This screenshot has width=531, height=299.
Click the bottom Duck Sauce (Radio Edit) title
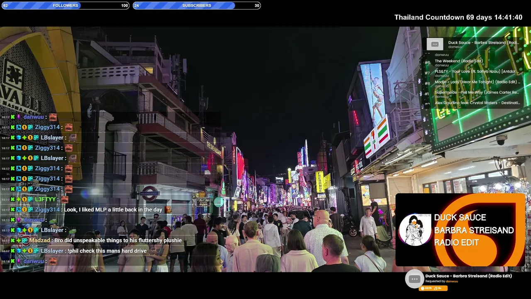468,276
